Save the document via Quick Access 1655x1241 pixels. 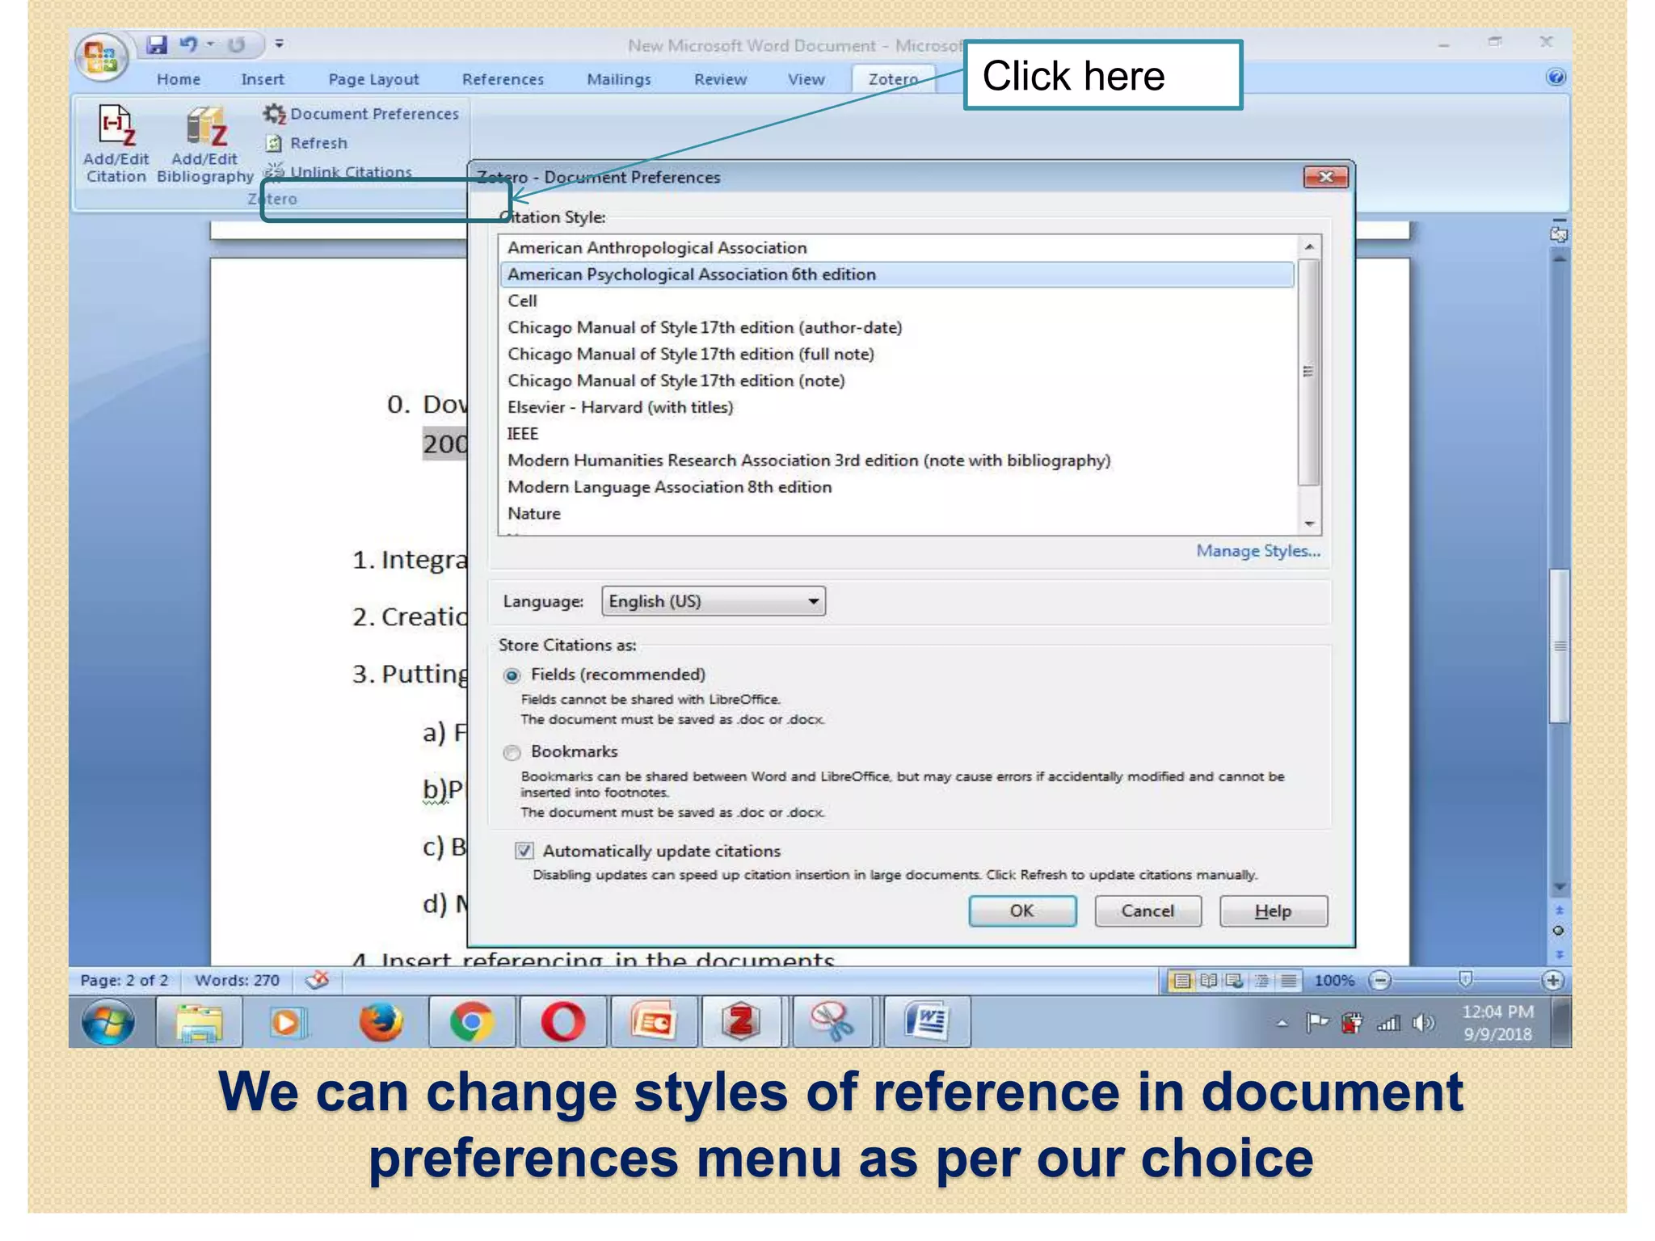157,44
